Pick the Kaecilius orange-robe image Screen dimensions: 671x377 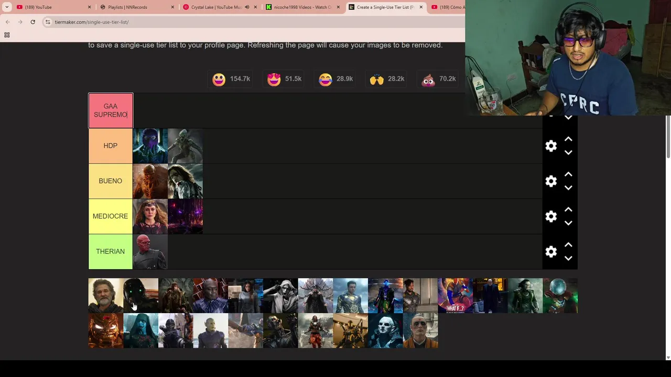tap(420, 331)
